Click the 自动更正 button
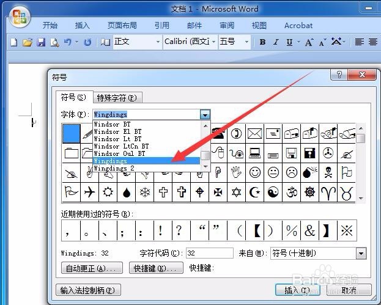This screenshot has width=381, height=305. [x=92, y=268]
